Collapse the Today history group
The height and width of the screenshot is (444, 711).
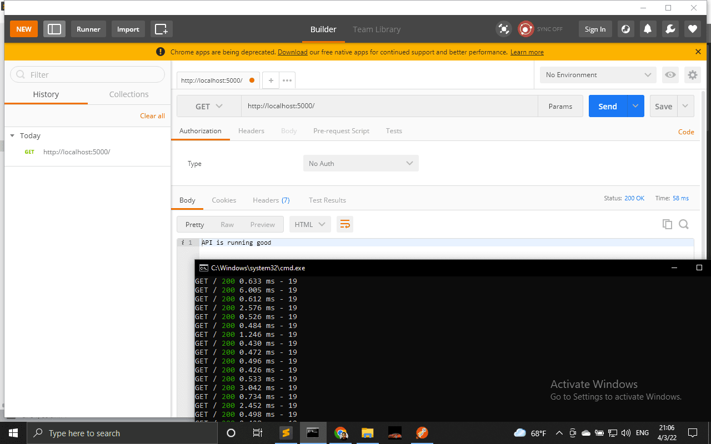(13, 135)
